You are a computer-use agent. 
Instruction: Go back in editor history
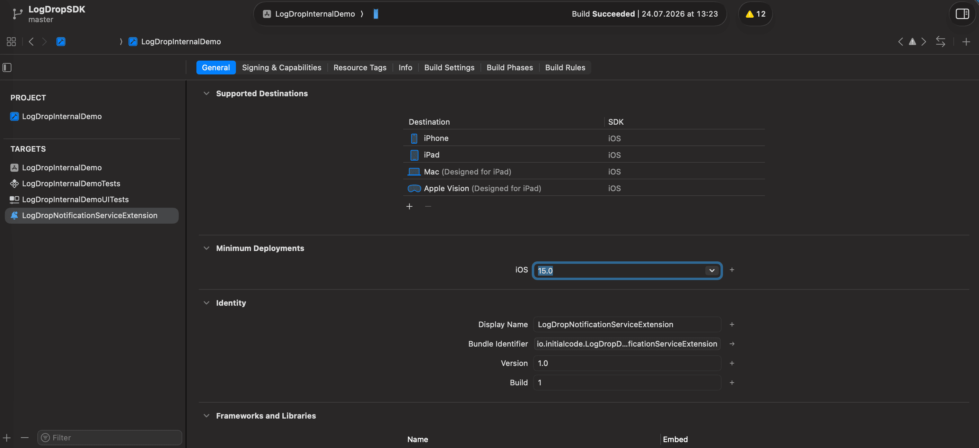(x=31, y=42)
